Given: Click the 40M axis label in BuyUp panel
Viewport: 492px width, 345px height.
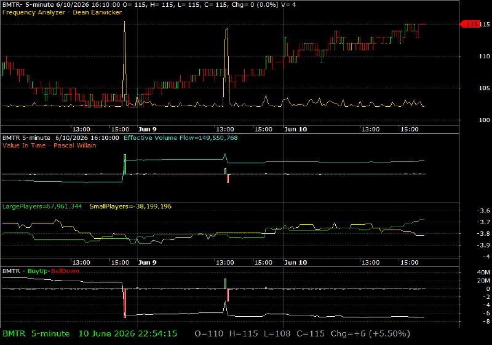Looking at the screenshot, I should click(x=483, y=273).
